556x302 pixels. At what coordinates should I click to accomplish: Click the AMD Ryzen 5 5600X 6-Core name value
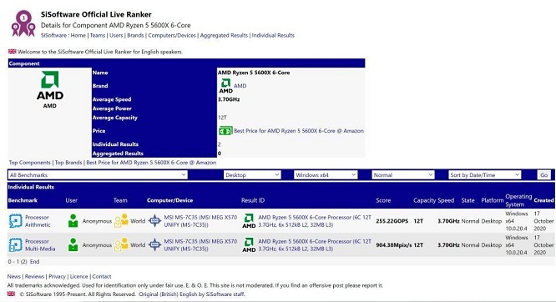point(254,73)
